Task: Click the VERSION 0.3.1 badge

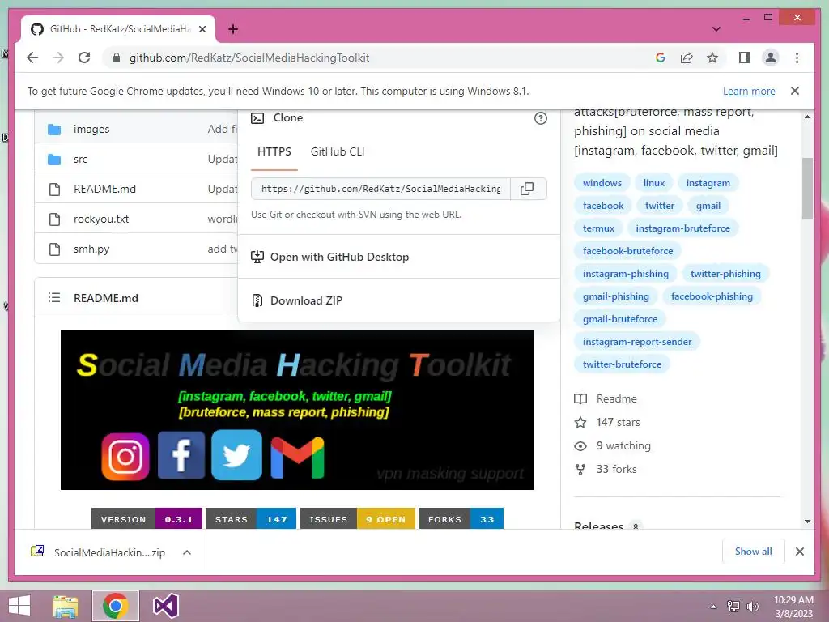Action: coord(147,518)
